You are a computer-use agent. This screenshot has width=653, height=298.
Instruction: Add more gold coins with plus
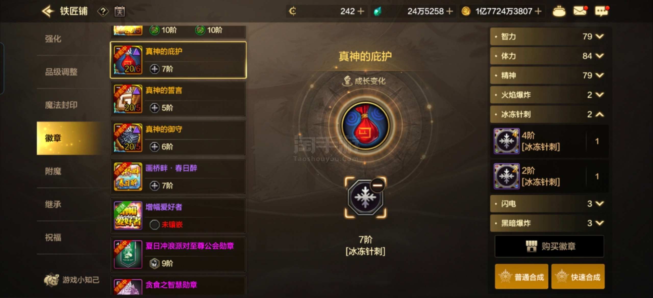(x=538, y=11)
